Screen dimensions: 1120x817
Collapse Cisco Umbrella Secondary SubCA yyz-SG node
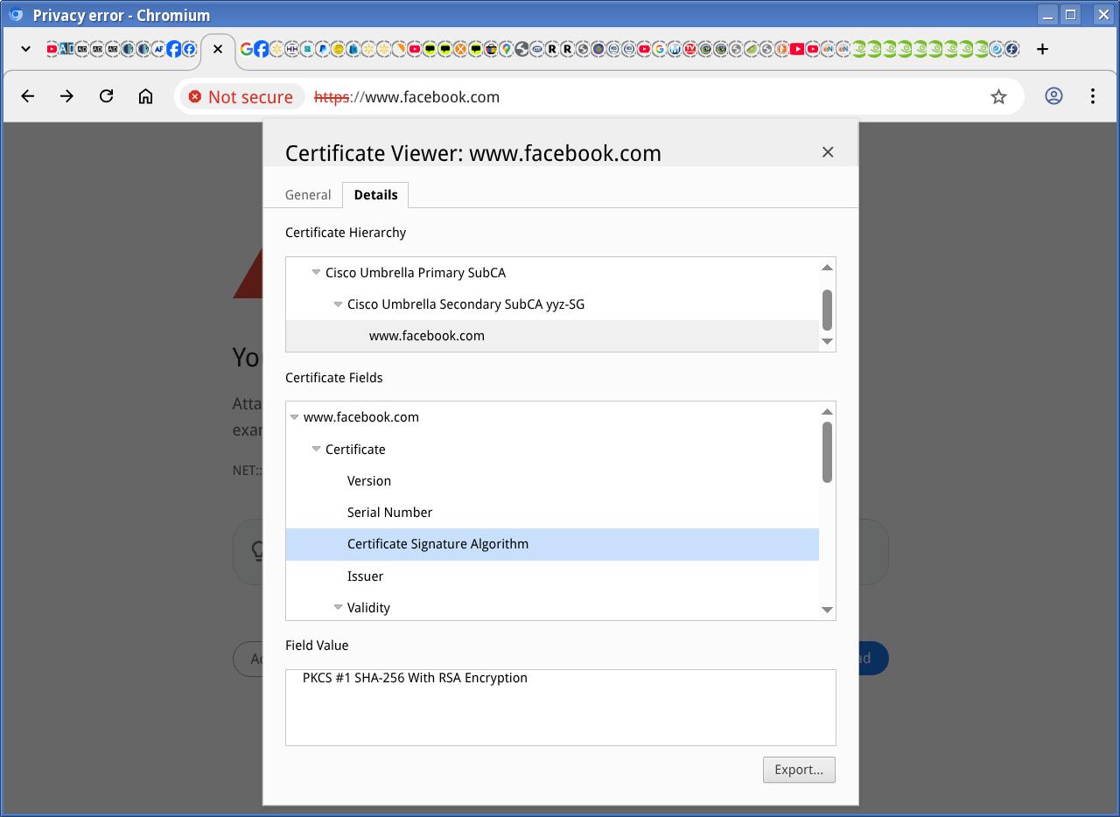click(338, 304)
